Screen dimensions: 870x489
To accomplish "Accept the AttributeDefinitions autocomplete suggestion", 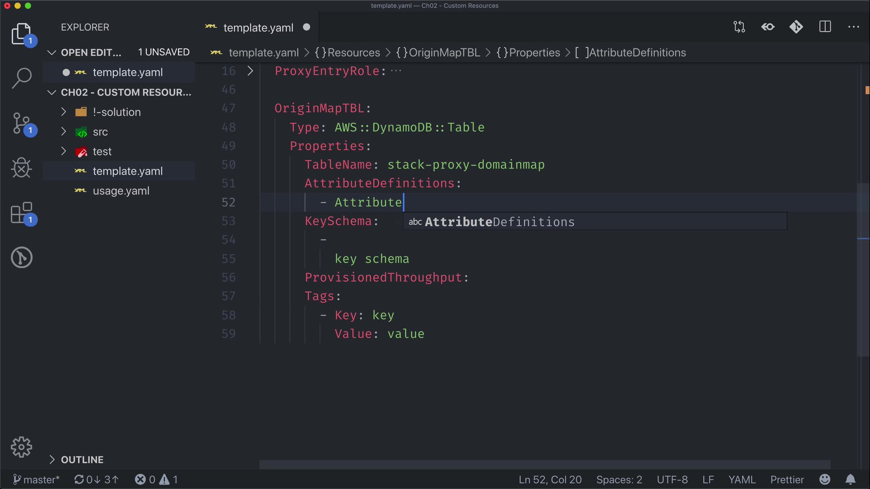I will click(x=499, y=222).
